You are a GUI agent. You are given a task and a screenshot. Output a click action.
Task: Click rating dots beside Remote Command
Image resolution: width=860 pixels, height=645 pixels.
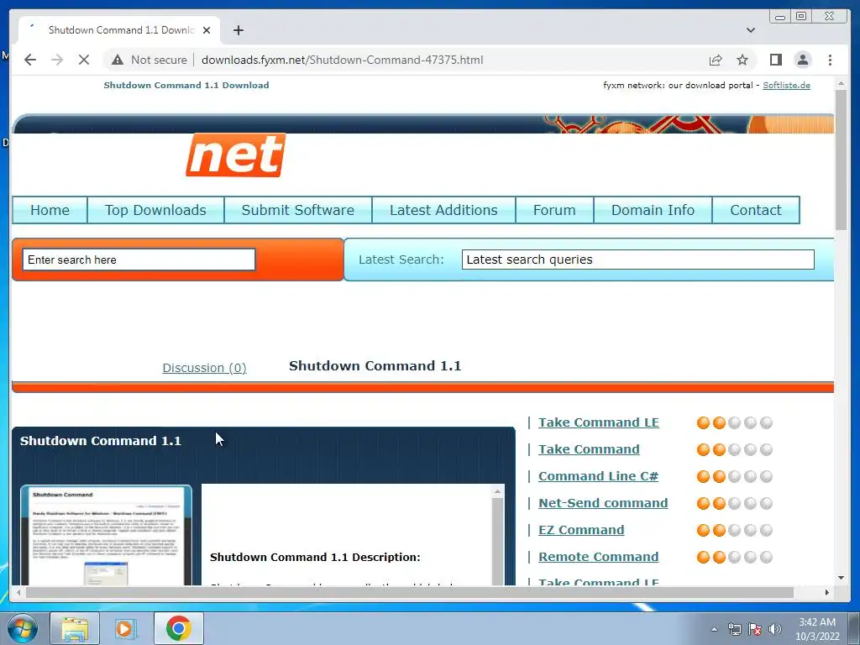click(734, 557)
